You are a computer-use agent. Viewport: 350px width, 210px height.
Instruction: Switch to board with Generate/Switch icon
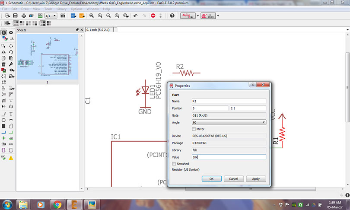[x=40, y=16]
